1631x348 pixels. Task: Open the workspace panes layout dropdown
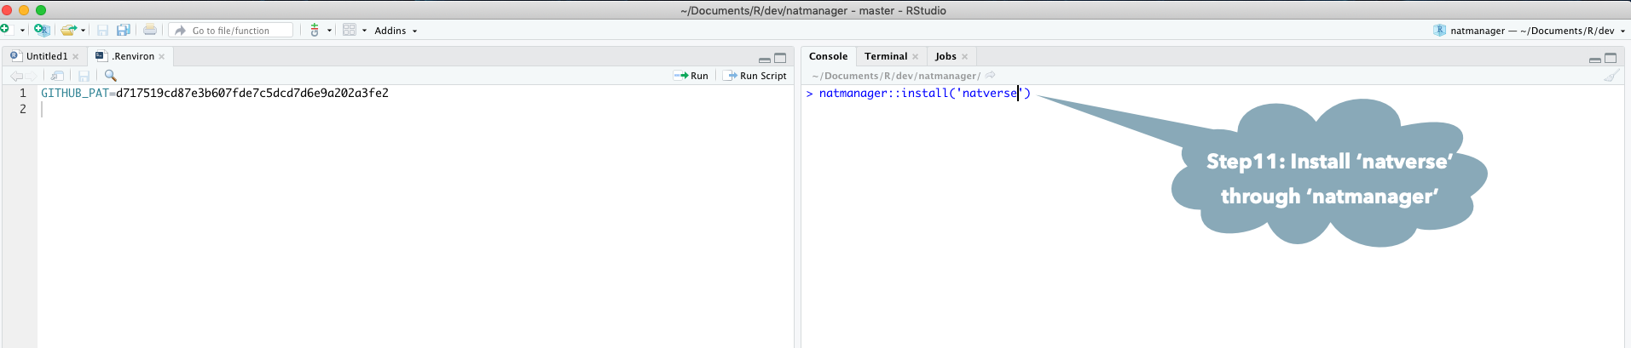(x=354, y=30)
